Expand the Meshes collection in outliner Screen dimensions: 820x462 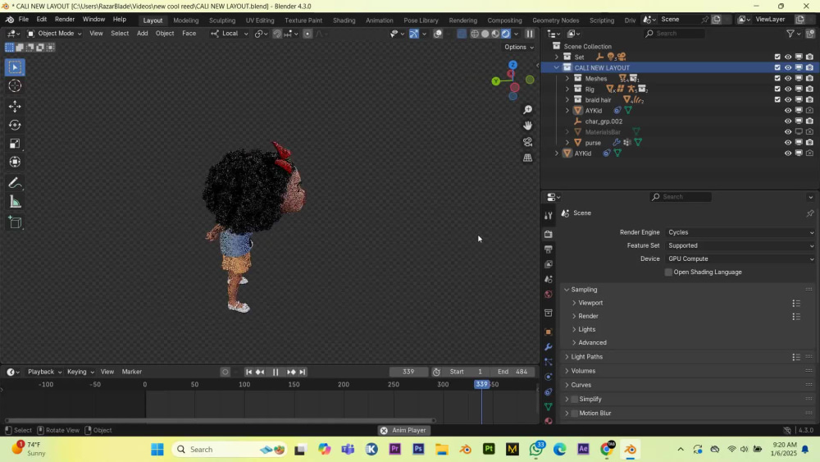pyautogui.click(x=567, y=79)
